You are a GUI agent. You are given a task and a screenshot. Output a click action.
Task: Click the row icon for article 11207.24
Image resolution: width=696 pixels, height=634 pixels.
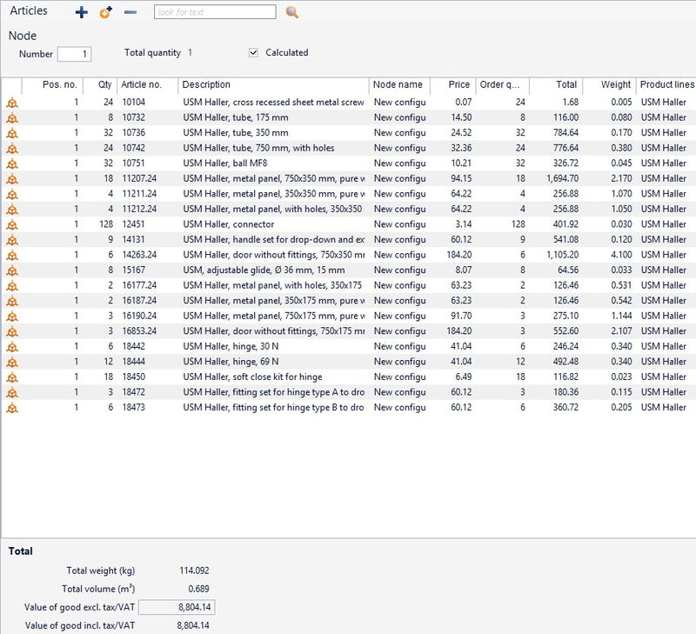12,179
